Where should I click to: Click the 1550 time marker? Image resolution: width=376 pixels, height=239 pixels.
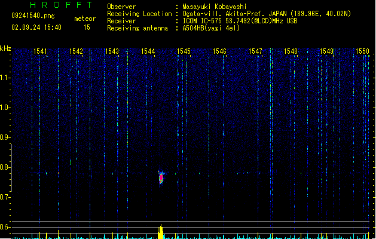click(363, 51)
